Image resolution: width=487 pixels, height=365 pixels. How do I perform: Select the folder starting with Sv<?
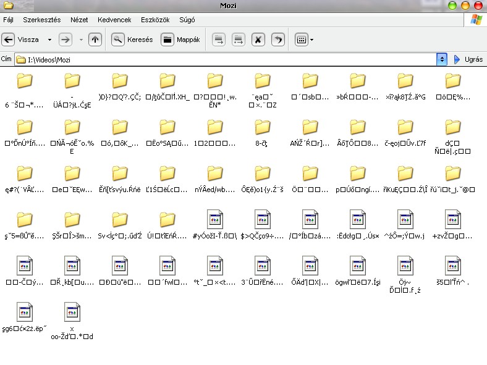click(119, 226)
